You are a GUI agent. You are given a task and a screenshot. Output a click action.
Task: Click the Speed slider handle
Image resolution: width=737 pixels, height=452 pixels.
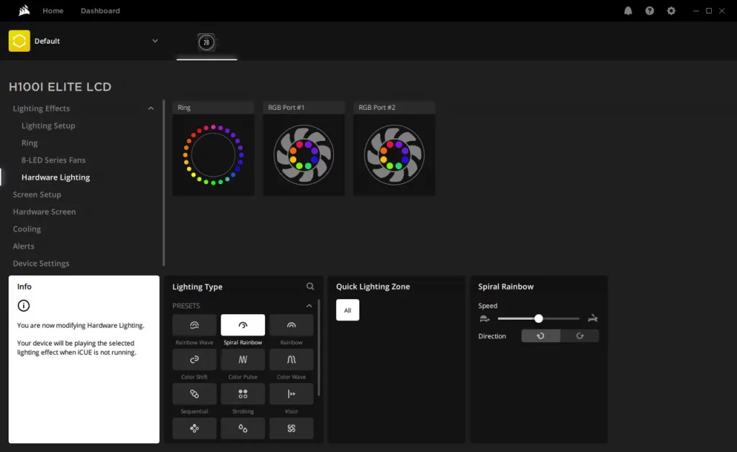coord(538,319)
